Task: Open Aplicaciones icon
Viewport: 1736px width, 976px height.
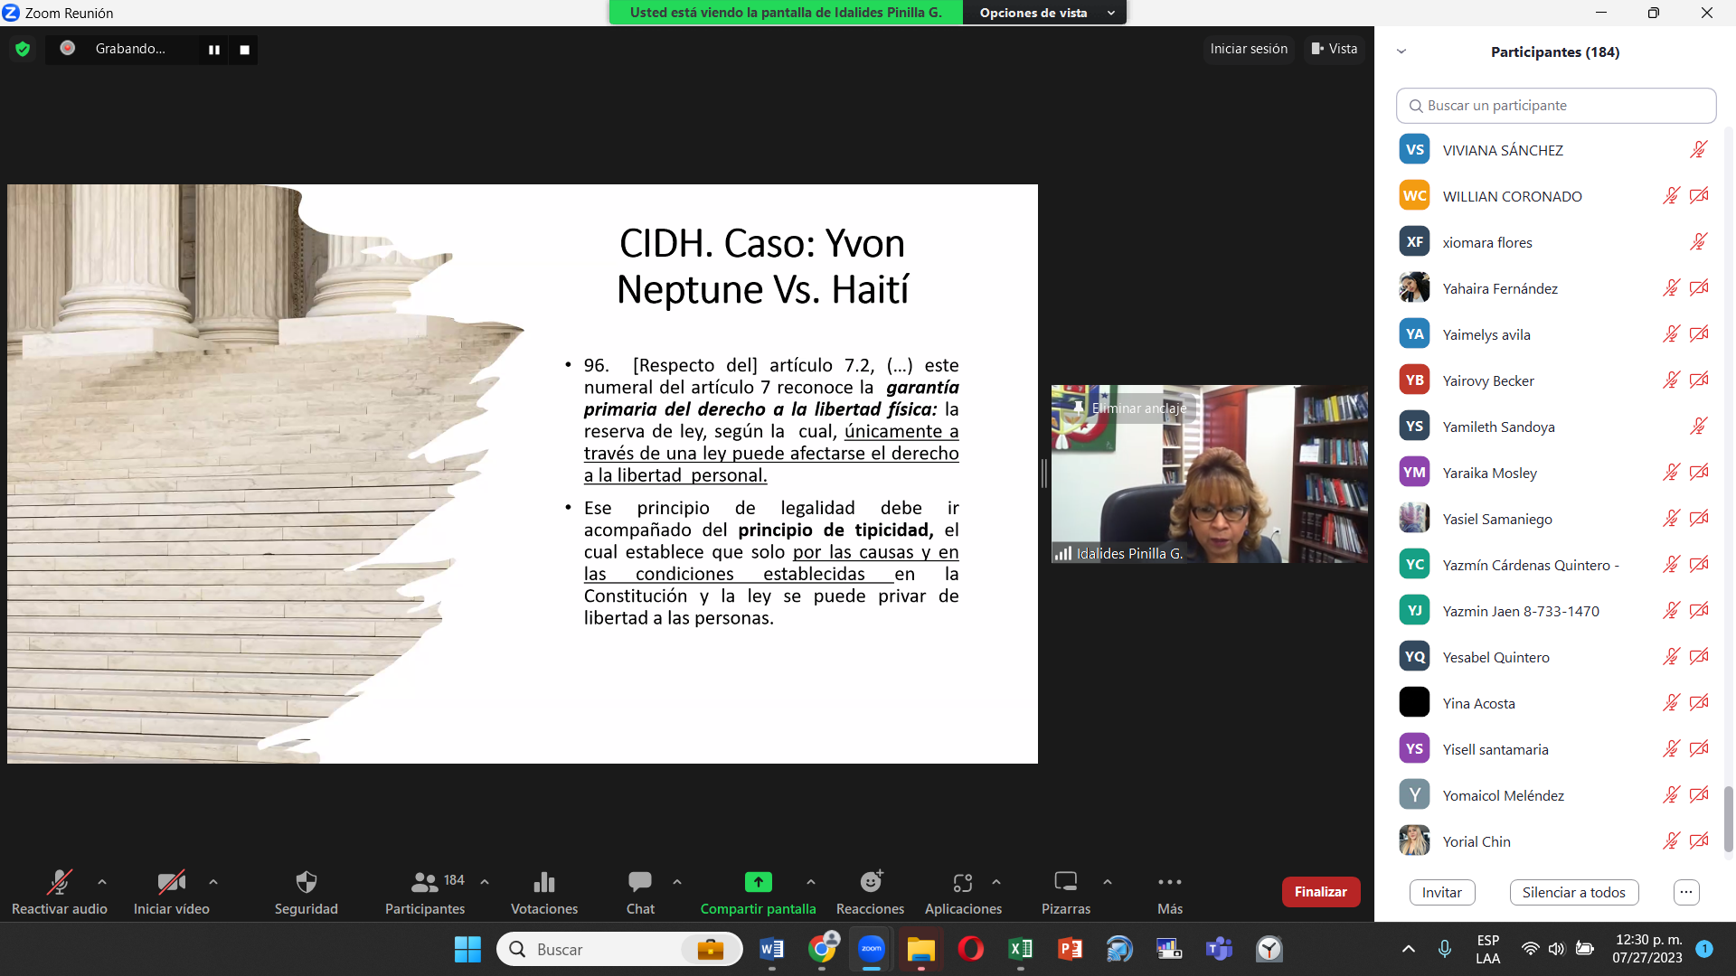Action: [963, 882]
